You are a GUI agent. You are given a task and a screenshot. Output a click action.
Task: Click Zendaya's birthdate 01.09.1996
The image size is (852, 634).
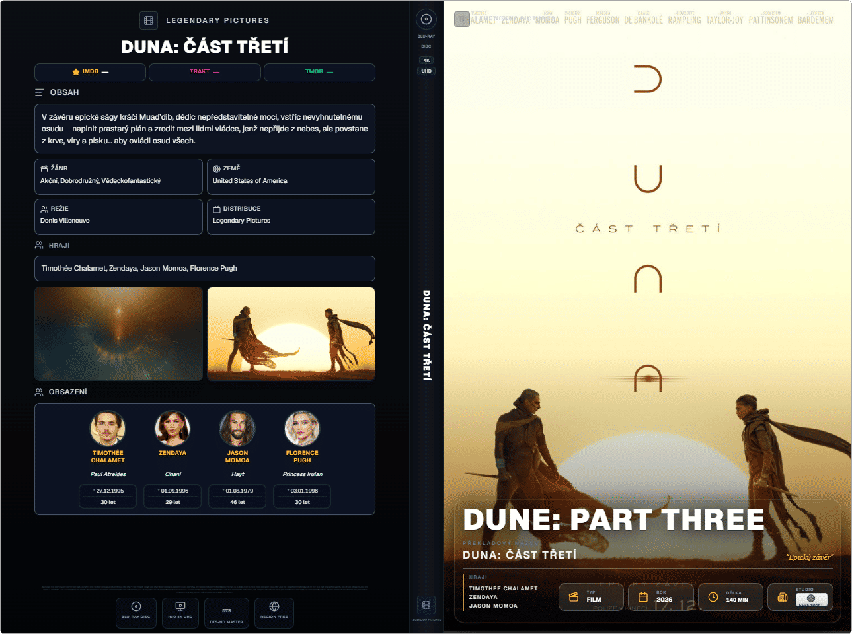coord(174,491)
